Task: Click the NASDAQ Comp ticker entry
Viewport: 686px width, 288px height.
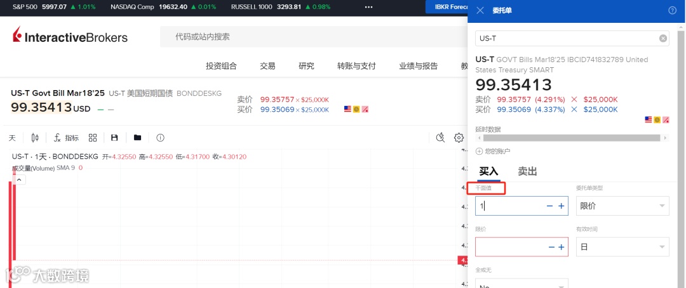Action: click(x=164, y=7)
